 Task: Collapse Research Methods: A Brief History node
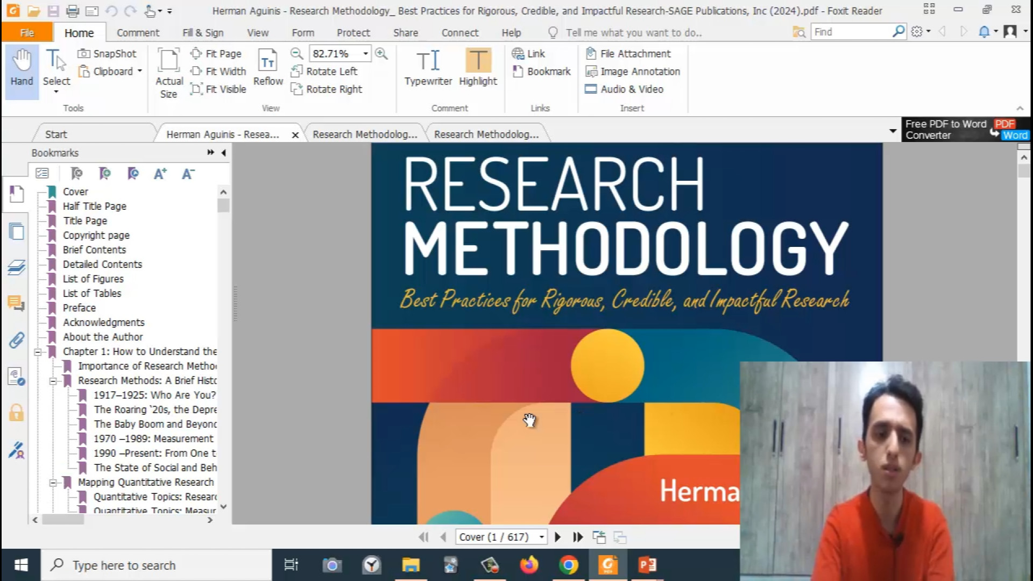click(x=53, y=381)
